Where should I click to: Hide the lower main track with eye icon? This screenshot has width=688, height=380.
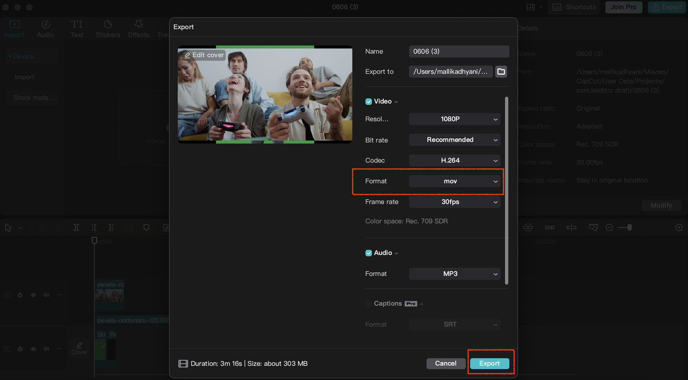33,349
